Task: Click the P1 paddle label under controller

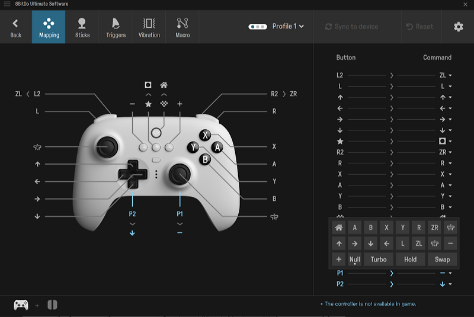Action: tap(180, 214)
